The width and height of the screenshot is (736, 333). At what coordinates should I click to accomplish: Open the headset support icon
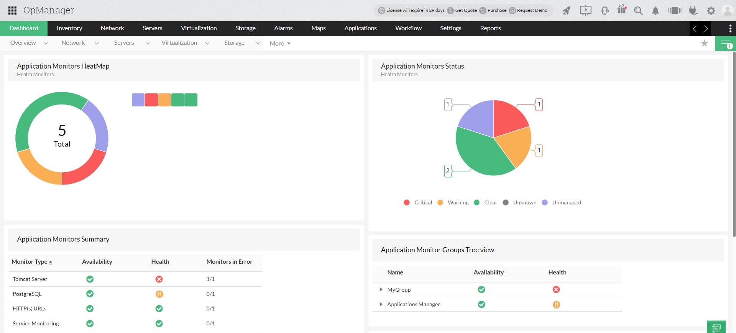[605, 11]
